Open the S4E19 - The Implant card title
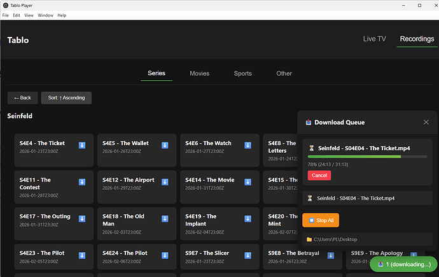439x277 pixels. point(201,220)
